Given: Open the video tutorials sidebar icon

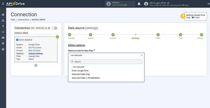Looking at the screenshot, I should [x=3, y=38].
